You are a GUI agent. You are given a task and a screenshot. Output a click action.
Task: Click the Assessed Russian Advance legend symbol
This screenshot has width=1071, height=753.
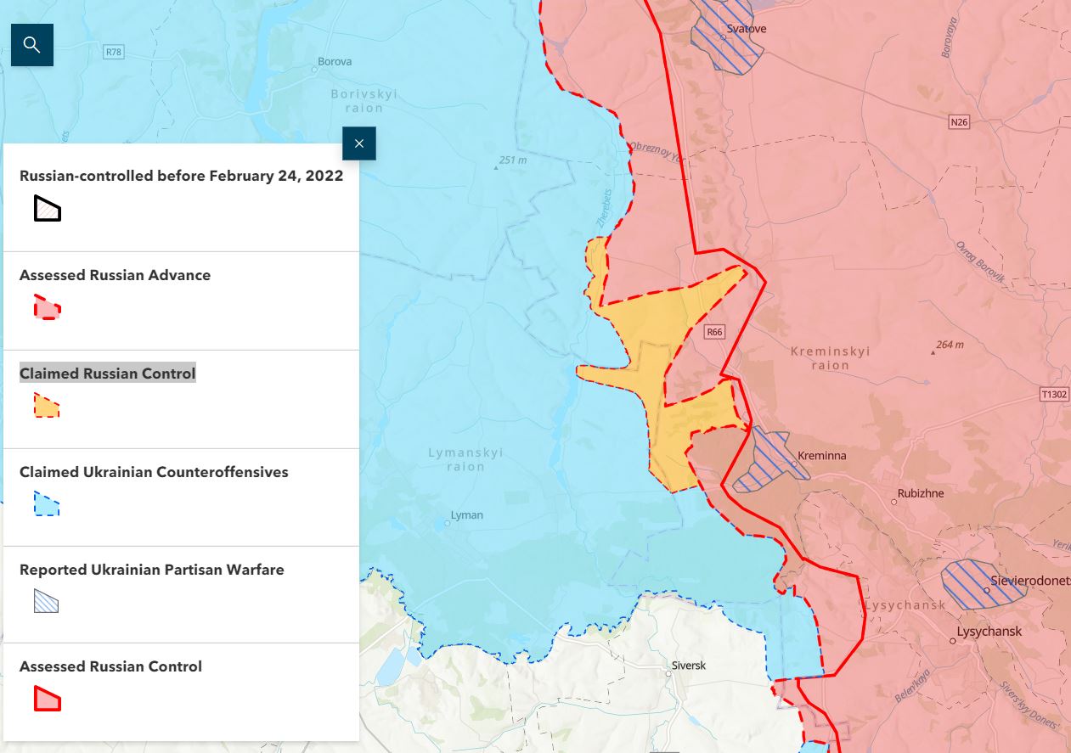click(x=48, y=307)
